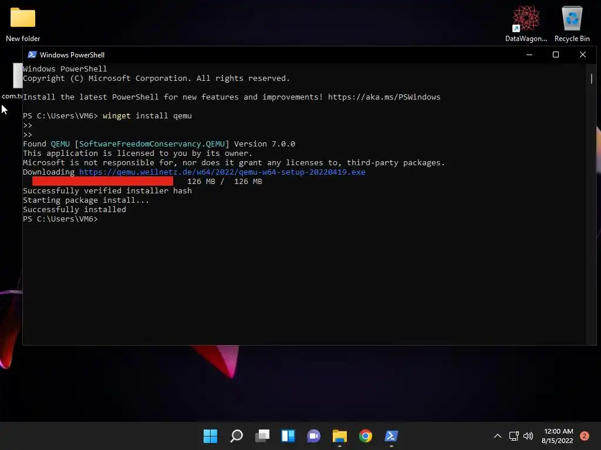Screen dimensions: 601x450
Task: Click the "Version 7.0.0" text
Action: click(x=265, y=144)
